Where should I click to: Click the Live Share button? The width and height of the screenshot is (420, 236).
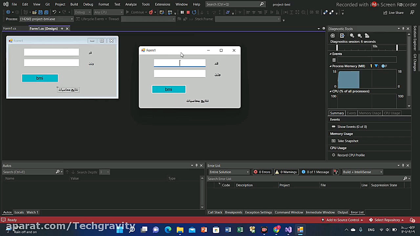[393, 12]
